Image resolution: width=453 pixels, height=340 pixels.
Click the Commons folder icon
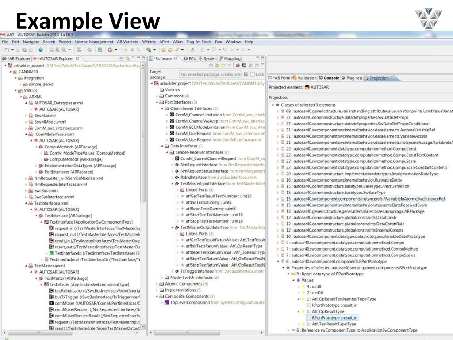click(x=161, y=96)
